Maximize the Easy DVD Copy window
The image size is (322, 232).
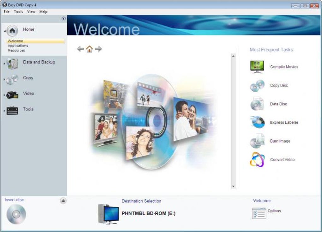(x=305, y=6)
